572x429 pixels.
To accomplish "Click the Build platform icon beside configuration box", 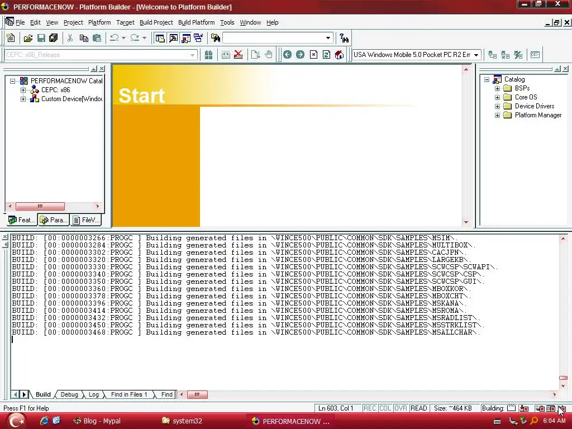I will click(208, 55).
